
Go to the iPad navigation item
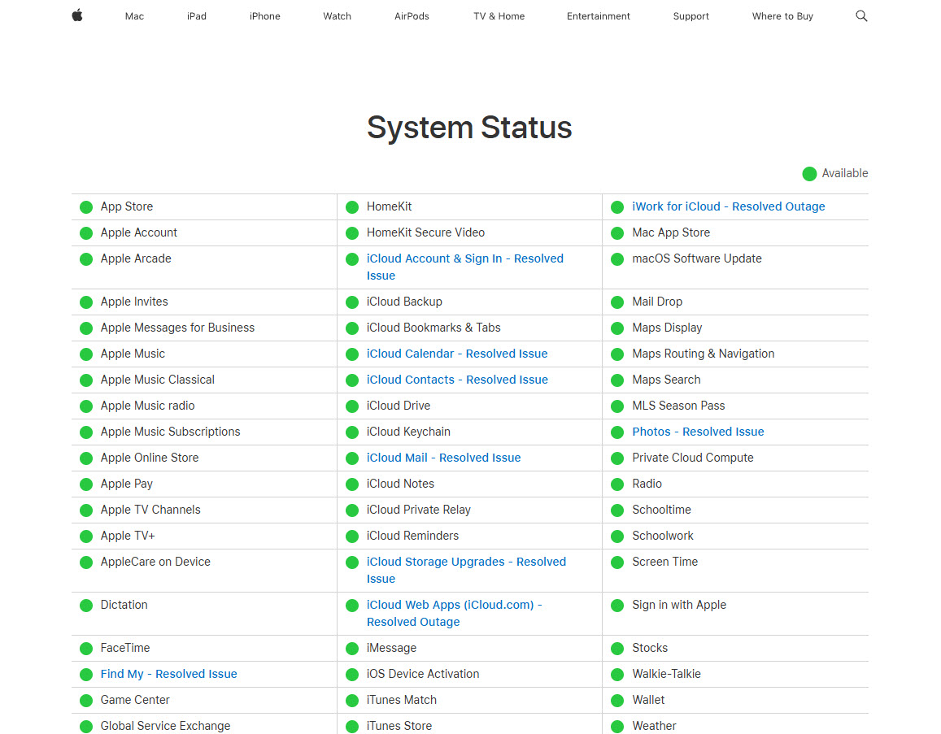pyautogui.click(x=197, y=16)
